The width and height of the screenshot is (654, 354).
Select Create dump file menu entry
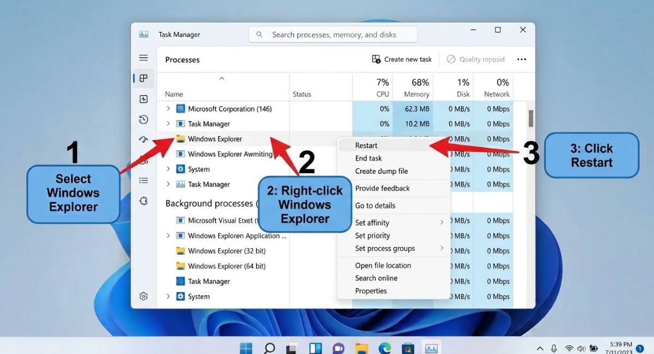(393, 171)
